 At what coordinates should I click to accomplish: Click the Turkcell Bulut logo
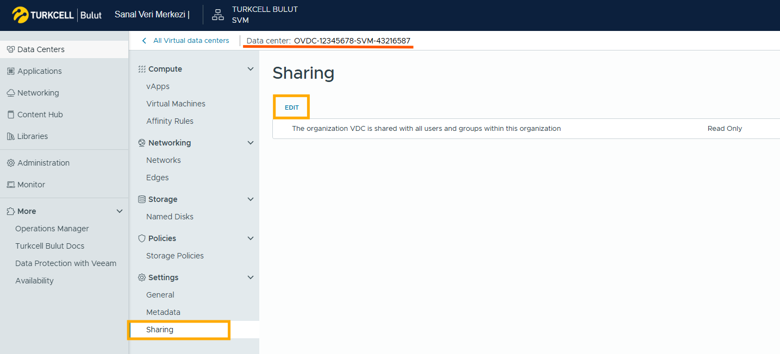pyautogui.click(x=57, y=15)
